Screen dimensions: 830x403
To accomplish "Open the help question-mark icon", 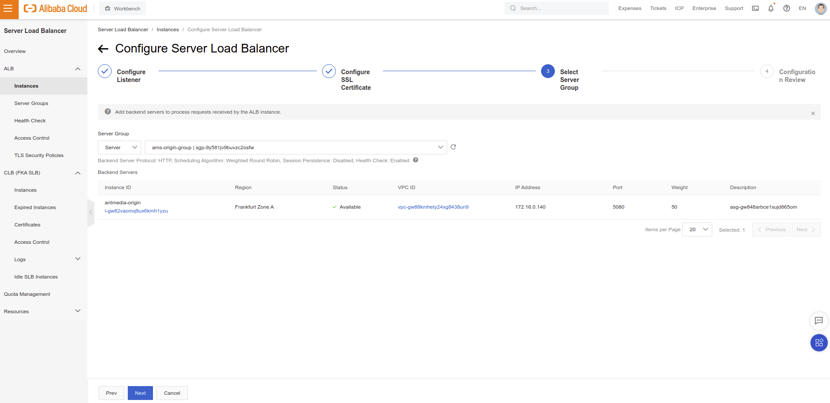I will pyautogui.click(x=787, y=8).
